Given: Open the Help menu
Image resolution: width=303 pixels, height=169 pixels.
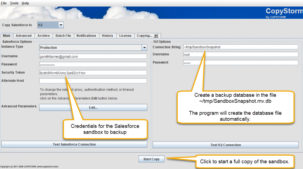Looking at the screenshot, I should (x=25, y=3).
